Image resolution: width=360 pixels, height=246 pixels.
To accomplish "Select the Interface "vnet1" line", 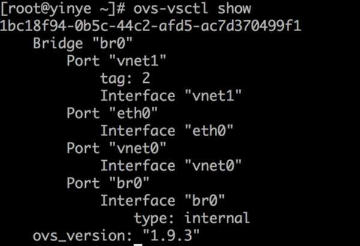I will pyautogui.click(x=170, y=96).
